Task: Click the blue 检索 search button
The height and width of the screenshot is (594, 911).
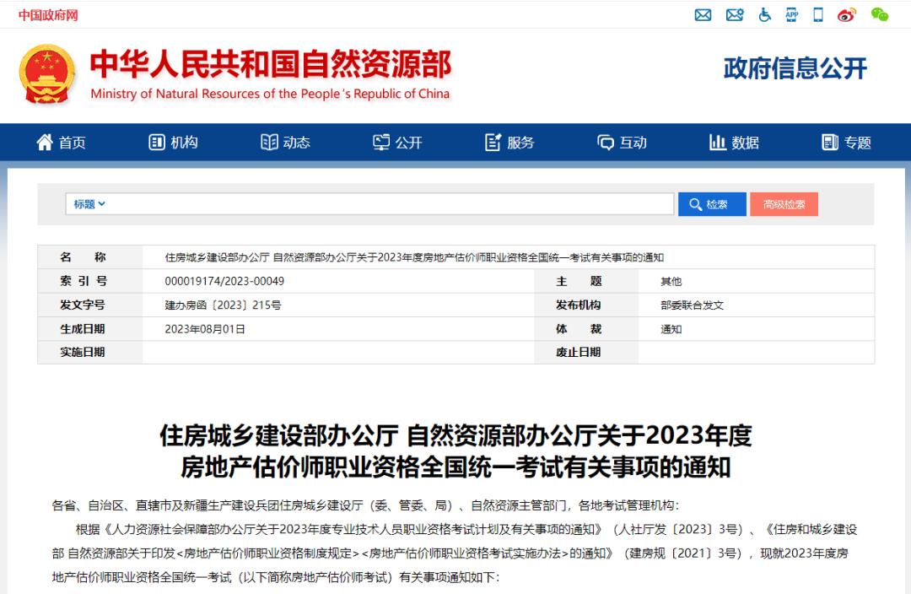Action: pos(712,204)
